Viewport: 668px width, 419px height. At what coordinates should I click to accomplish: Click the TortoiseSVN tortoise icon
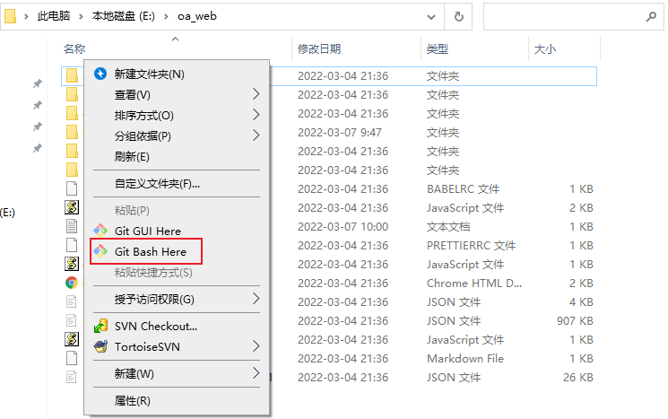[x=100, y=346]
